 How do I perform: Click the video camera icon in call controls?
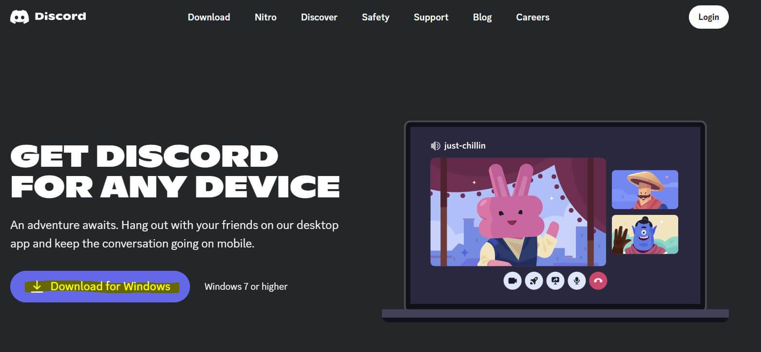(x=512, y=281)
